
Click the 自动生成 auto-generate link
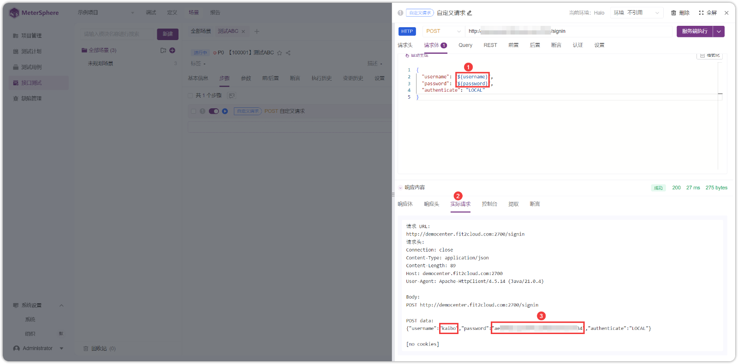[x=417, y=55]
